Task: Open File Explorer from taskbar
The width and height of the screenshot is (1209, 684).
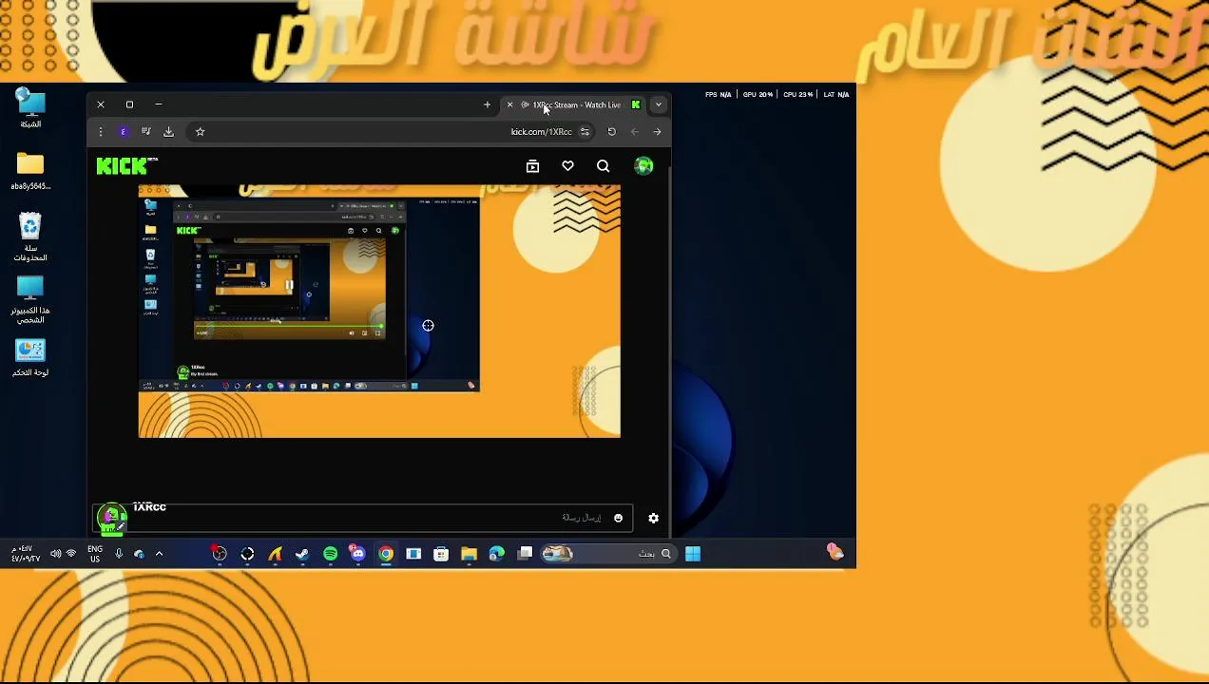Action: click(x=469, y=554)
